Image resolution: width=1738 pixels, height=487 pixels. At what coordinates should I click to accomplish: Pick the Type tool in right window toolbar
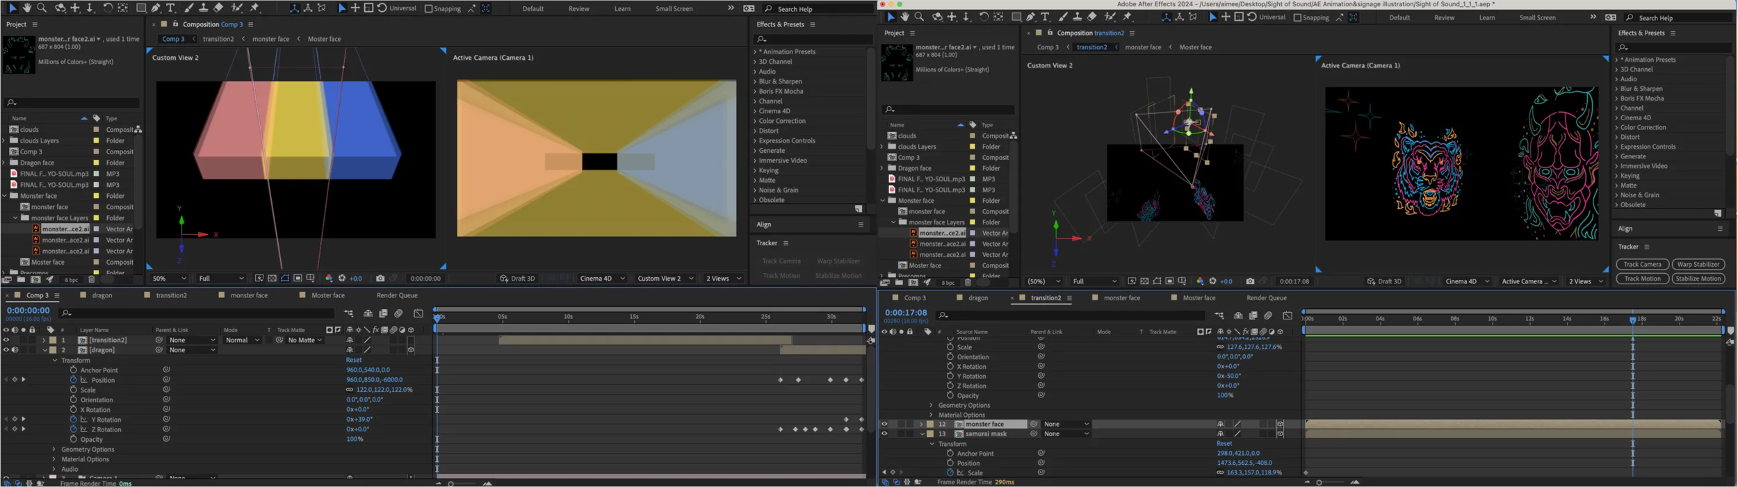coord(1045,17)
